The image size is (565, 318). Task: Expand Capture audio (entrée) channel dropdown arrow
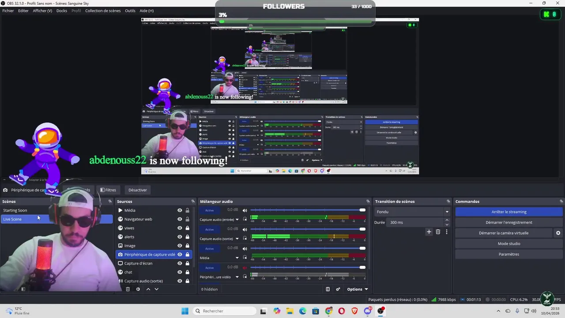pyautogui.click(x=237, y=220)
